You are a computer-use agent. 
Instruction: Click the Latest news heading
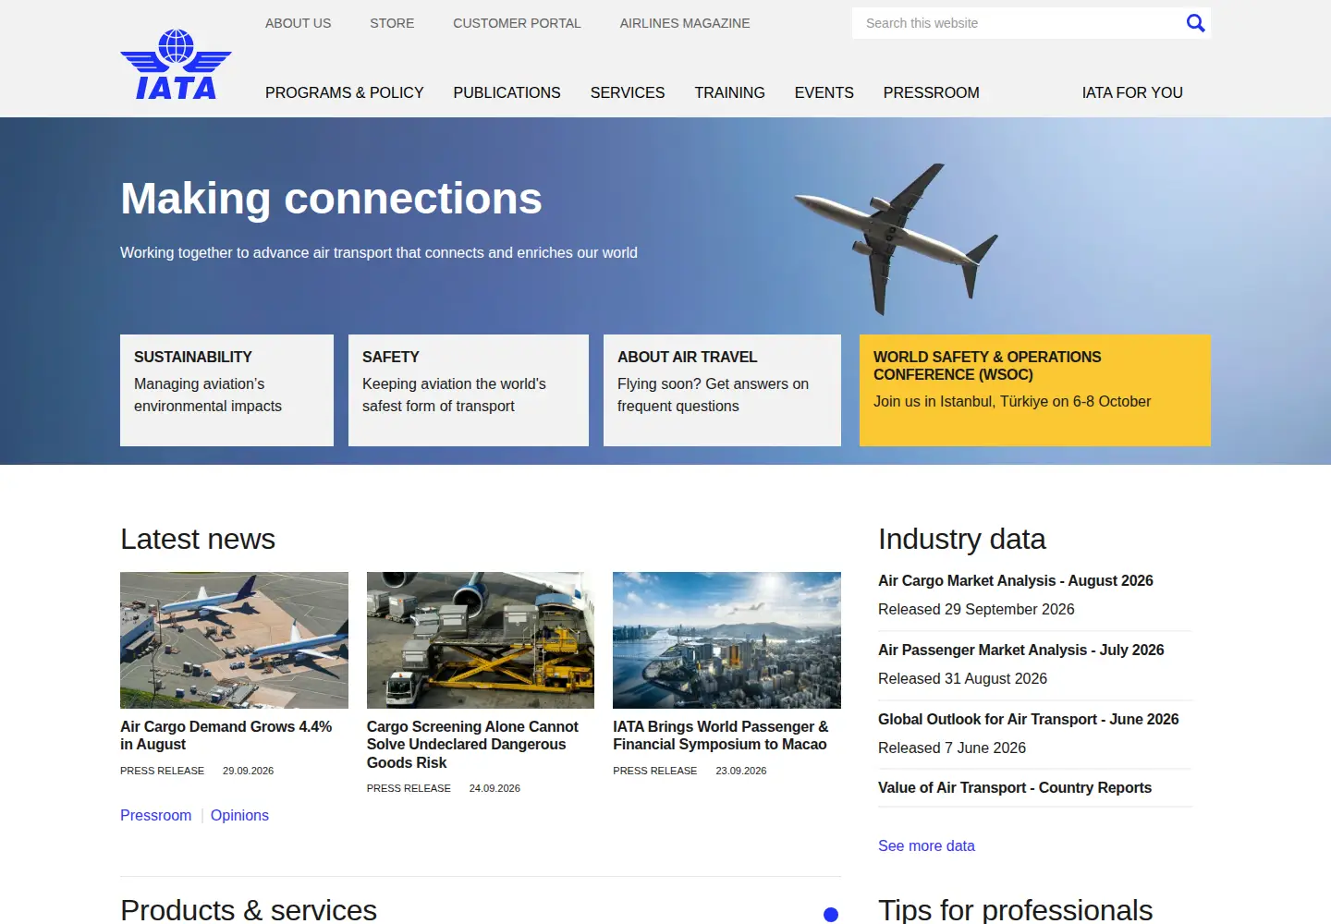pyautogui.click(x=198, y=539)
